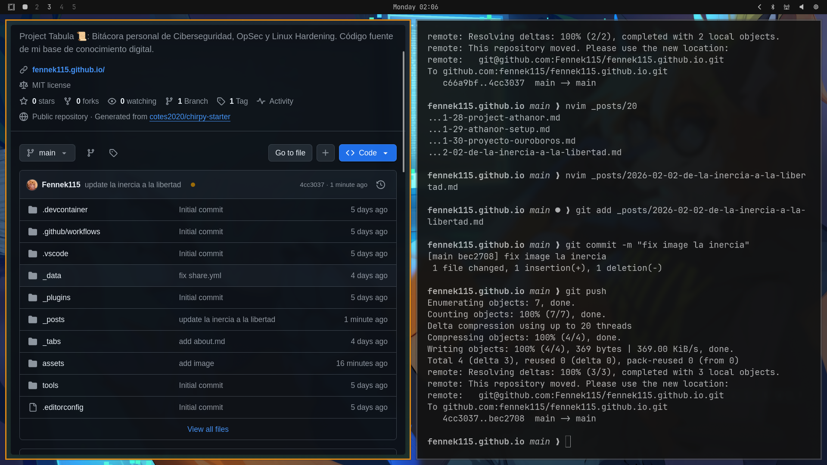
Task: Click the tags icon beside branches
Action: coord(113,153)
